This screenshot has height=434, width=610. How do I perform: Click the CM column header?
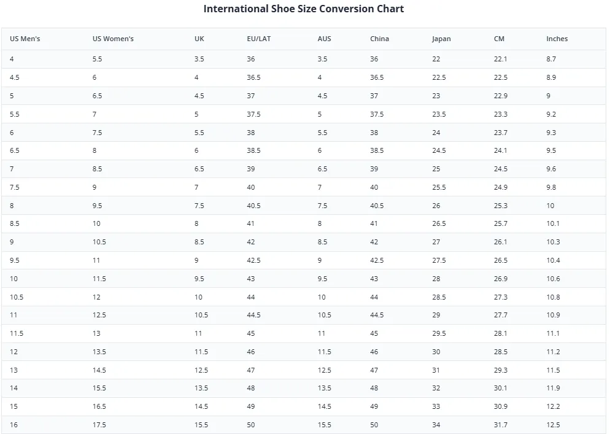pyautogui.click(x=499, y=39)
